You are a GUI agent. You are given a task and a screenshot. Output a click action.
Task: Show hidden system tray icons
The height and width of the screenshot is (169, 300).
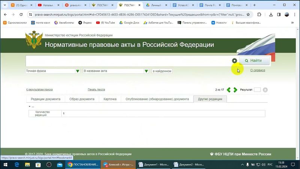coord(242,164)
